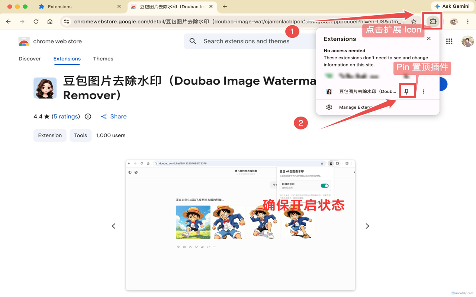476x297 pixels.
Task: Bookmark this page with the star icon
Action: tap(414, 22)
